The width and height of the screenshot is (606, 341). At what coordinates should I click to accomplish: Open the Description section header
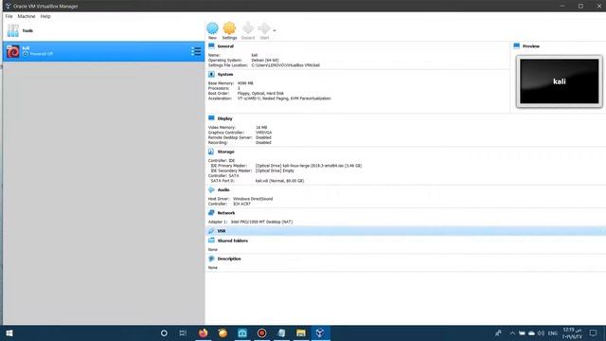[229, 259]
